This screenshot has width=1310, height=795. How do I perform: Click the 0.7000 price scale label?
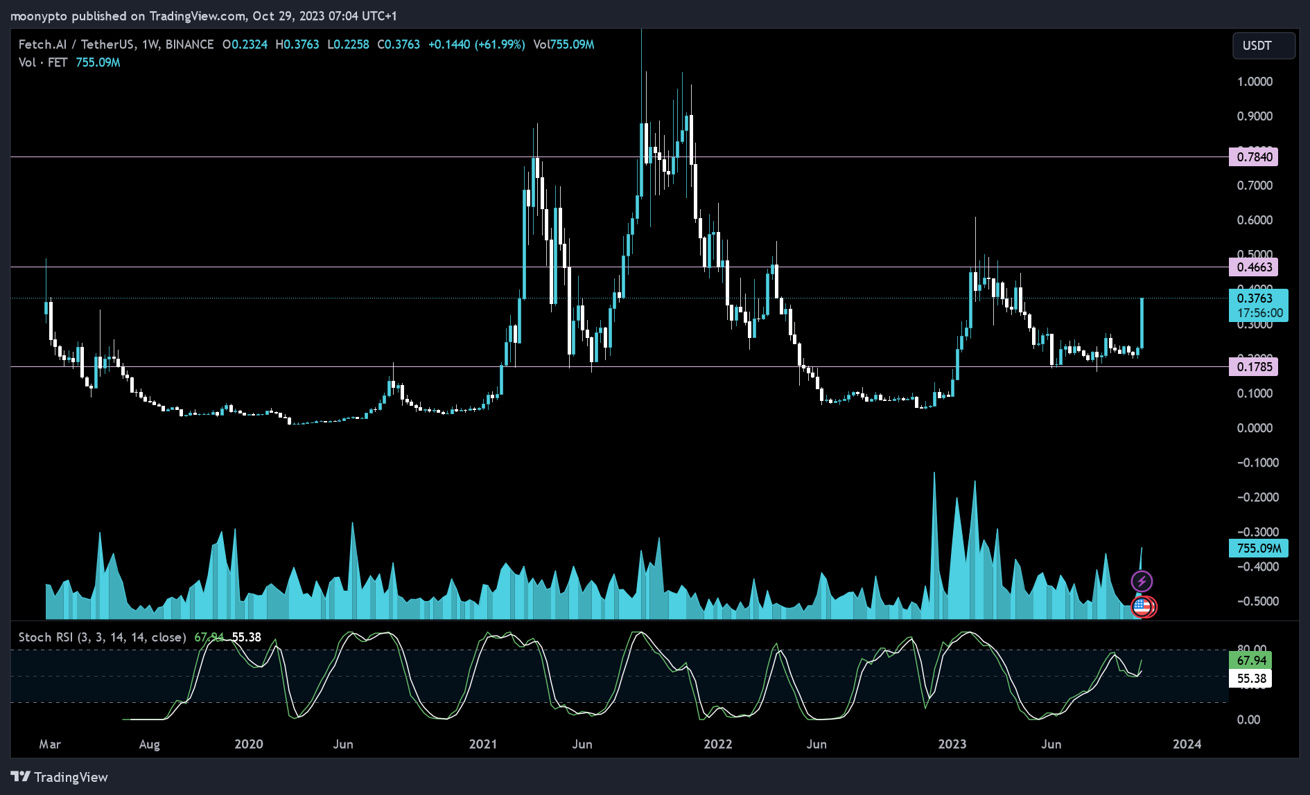tap(1255, 185)
